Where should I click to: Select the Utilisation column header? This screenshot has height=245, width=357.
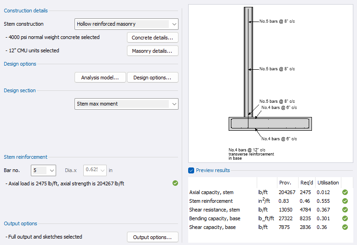click(x=328, y=183)
